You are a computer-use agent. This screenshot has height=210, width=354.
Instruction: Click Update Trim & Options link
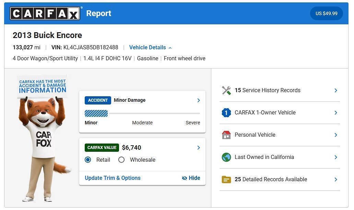pyautogui.click(x=113, y=178)
